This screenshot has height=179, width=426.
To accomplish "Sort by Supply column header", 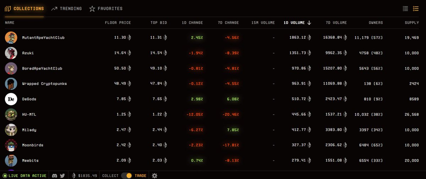I will click(x=412, y=23).
